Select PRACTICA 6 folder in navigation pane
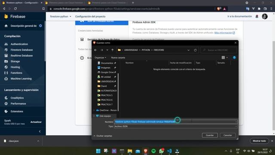The image size is (275, 155). tap(107, 100)
